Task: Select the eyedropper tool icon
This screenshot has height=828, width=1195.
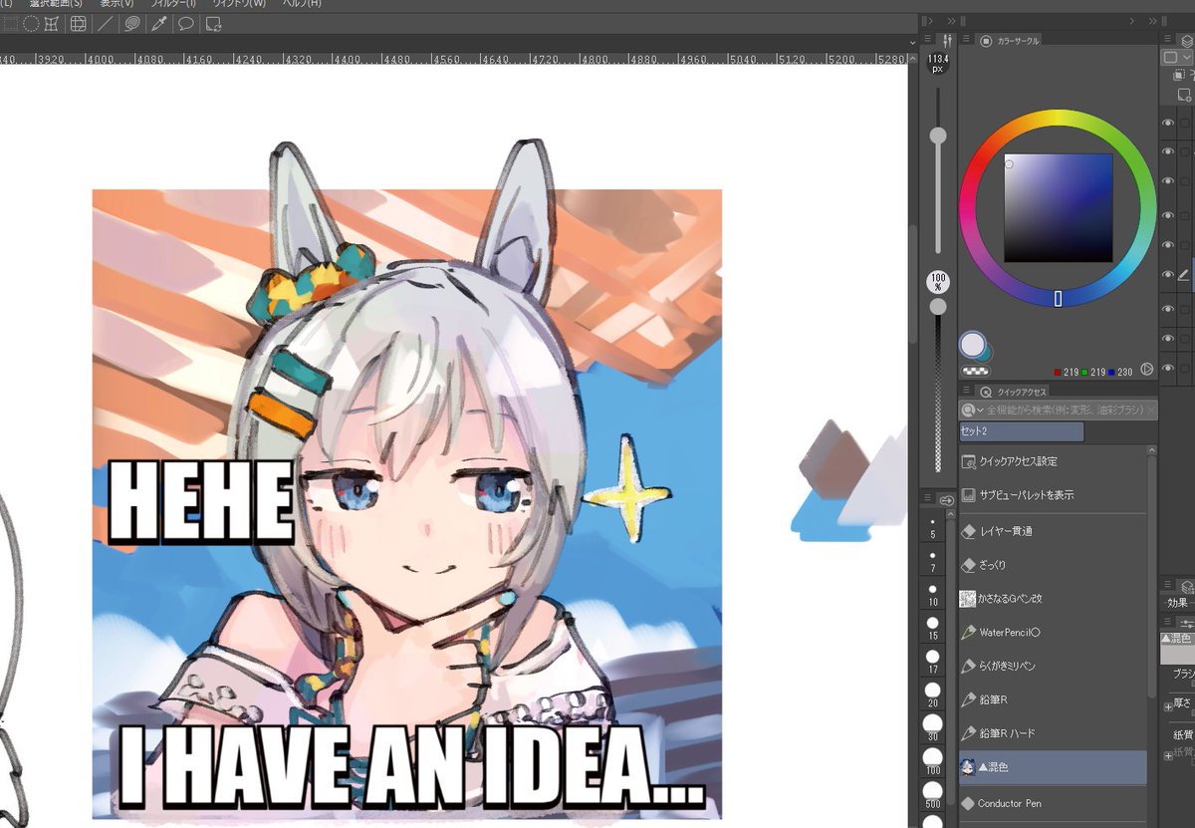Action: coord(158,24)
